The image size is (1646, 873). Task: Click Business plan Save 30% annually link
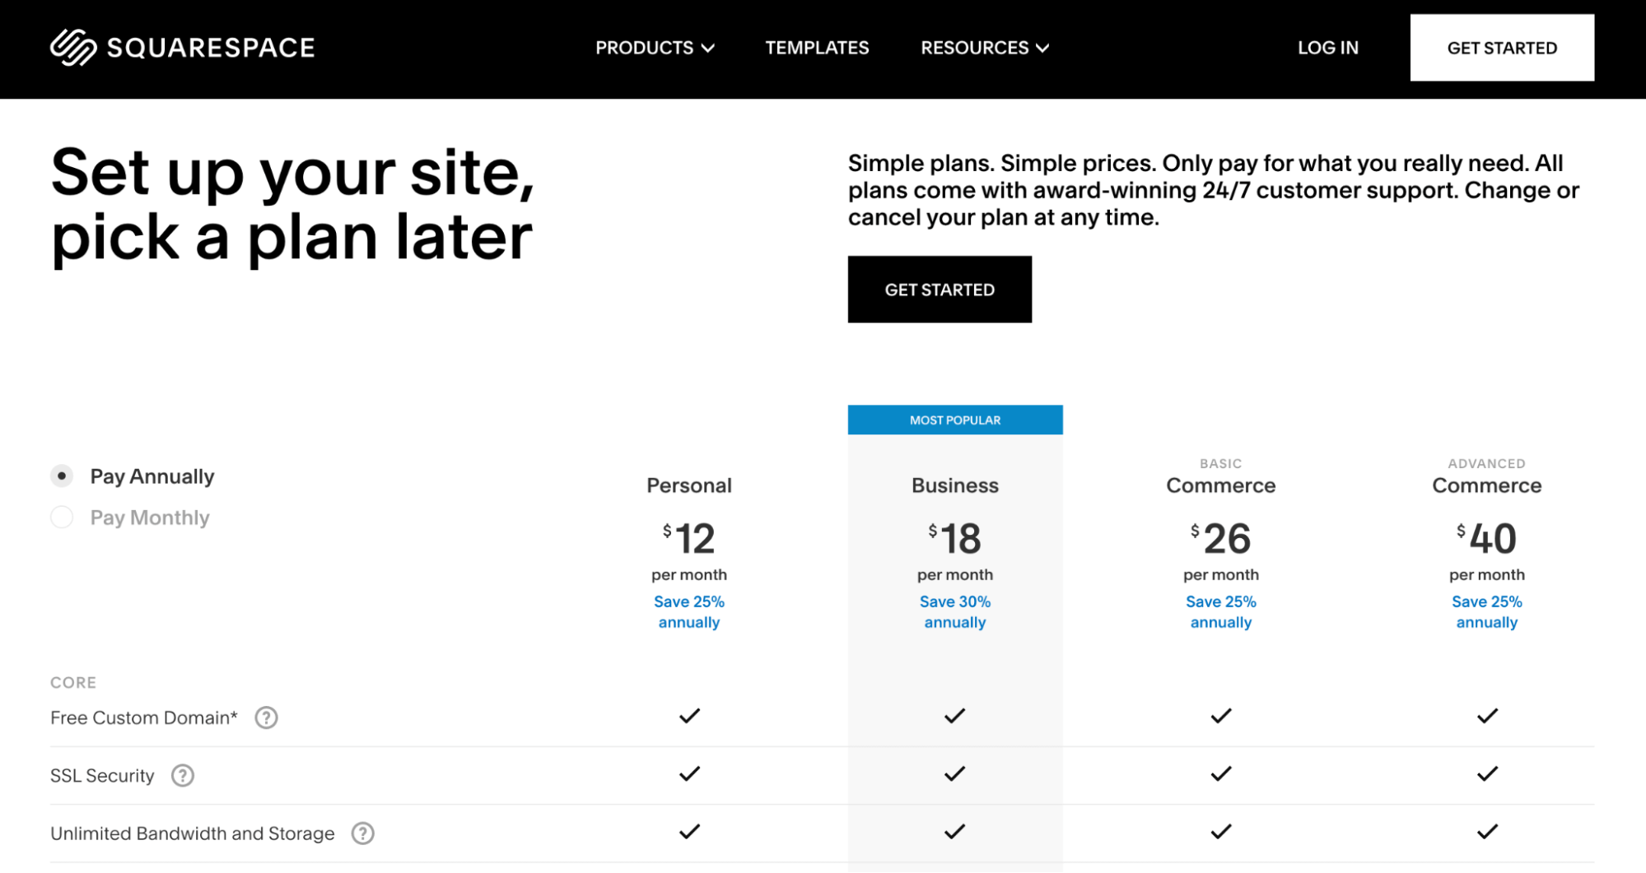point(954,611)
